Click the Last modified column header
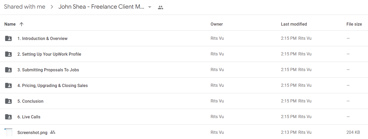Viewport: 368px width, 139px height. click(294, 24)
